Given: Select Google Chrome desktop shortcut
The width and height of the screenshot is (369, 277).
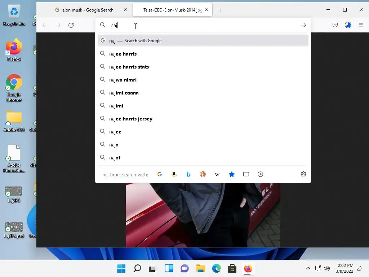Looking at the screenshot, I should coord(14,88).
